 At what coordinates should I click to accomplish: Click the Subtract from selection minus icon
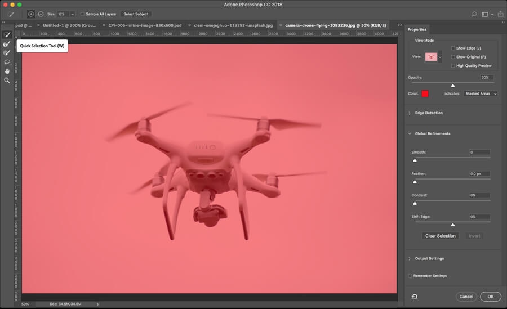41,14
